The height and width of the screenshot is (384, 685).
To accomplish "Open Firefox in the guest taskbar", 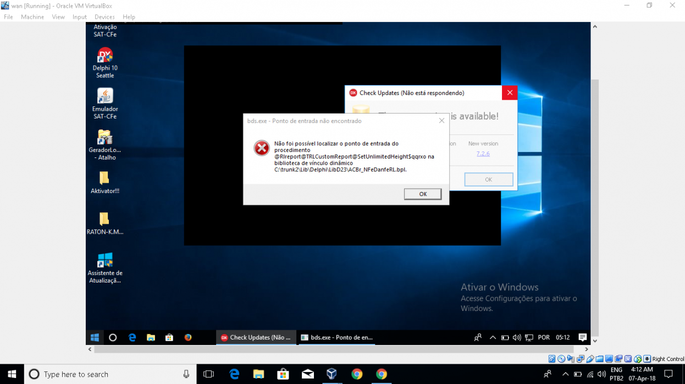I will 188,337.
